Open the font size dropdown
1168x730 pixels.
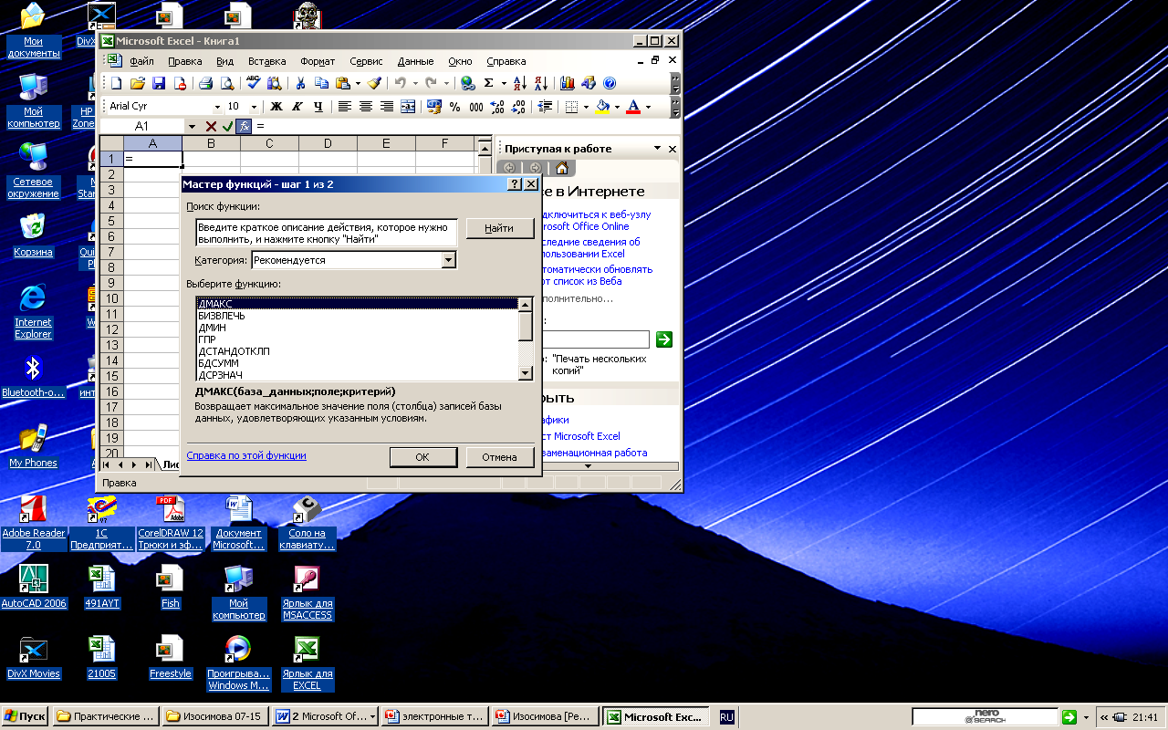coord(255,107)
